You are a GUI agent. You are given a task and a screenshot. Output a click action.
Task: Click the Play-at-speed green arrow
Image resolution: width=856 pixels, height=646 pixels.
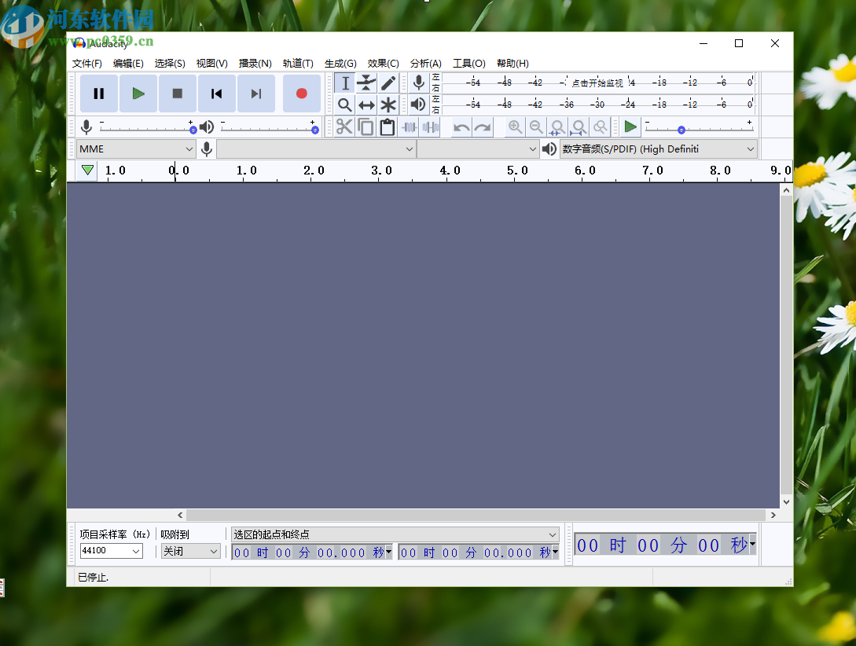click(x=630, y=127)
